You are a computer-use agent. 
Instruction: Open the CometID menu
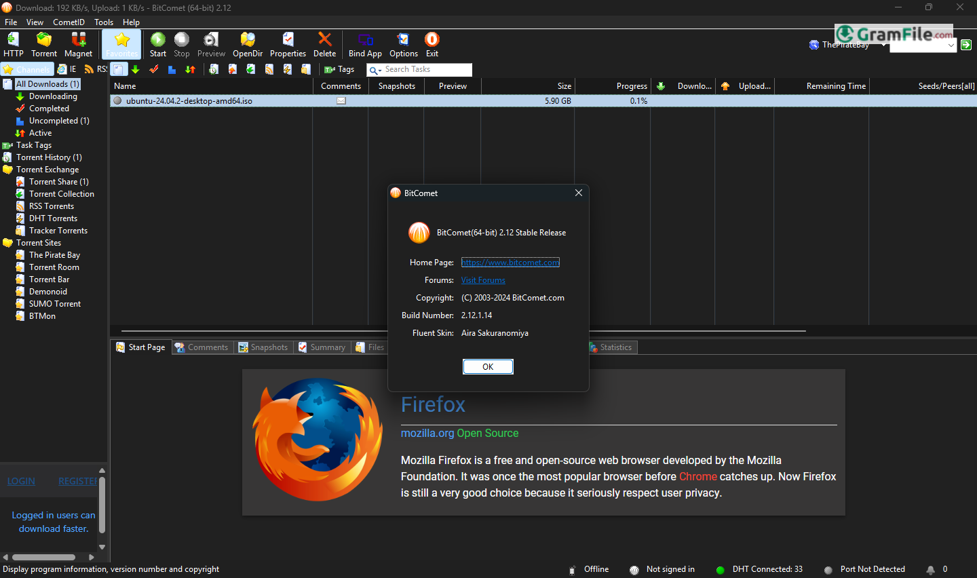tap(69, 22)
